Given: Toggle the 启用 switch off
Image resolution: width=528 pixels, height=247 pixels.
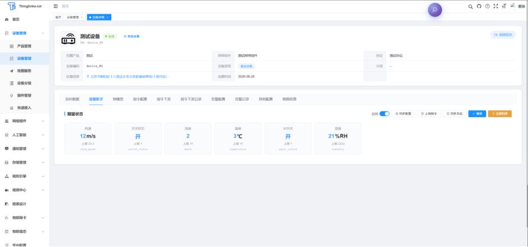Looking at the screenshot, I should pyautogui.click(x=384, y=114).
